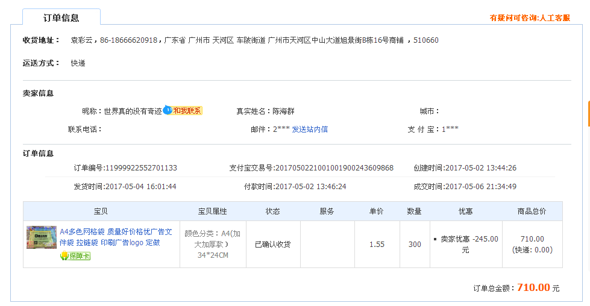Click the yellow flower icon beside 保障卡
Screen dimensions: 590x306
(64, 256)
